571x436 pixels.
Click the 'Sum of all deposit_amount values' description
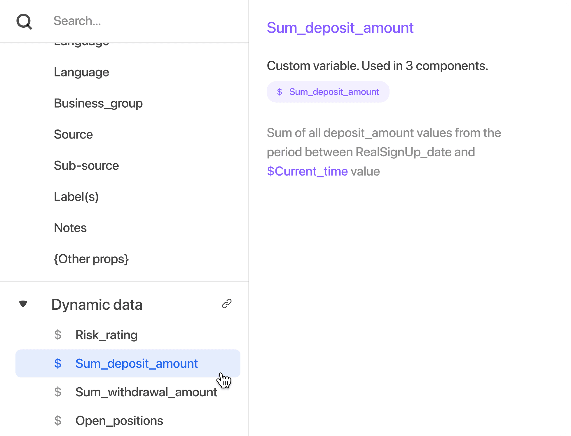[384, 152]
